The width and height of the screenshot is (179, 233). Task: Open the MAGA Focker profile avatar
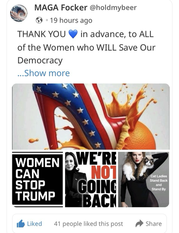tap(19, 13)
